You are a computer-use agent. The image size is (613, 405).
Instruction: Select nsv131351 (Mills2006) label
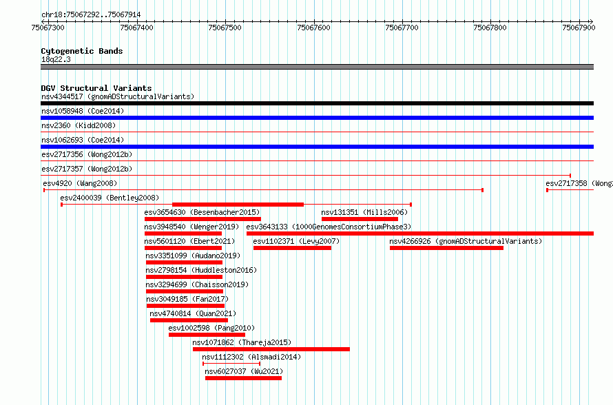click(364, 212)
